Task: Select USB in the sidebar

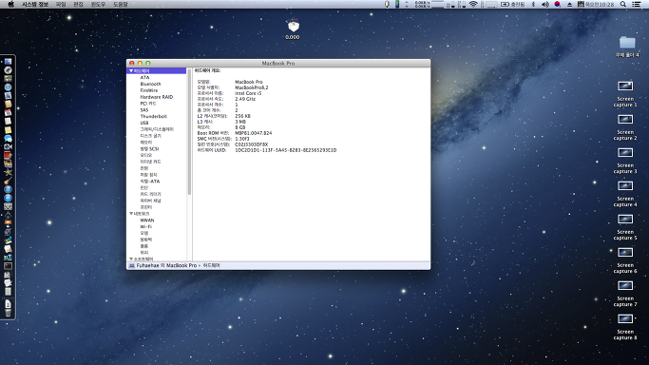Action: point(144,123)
